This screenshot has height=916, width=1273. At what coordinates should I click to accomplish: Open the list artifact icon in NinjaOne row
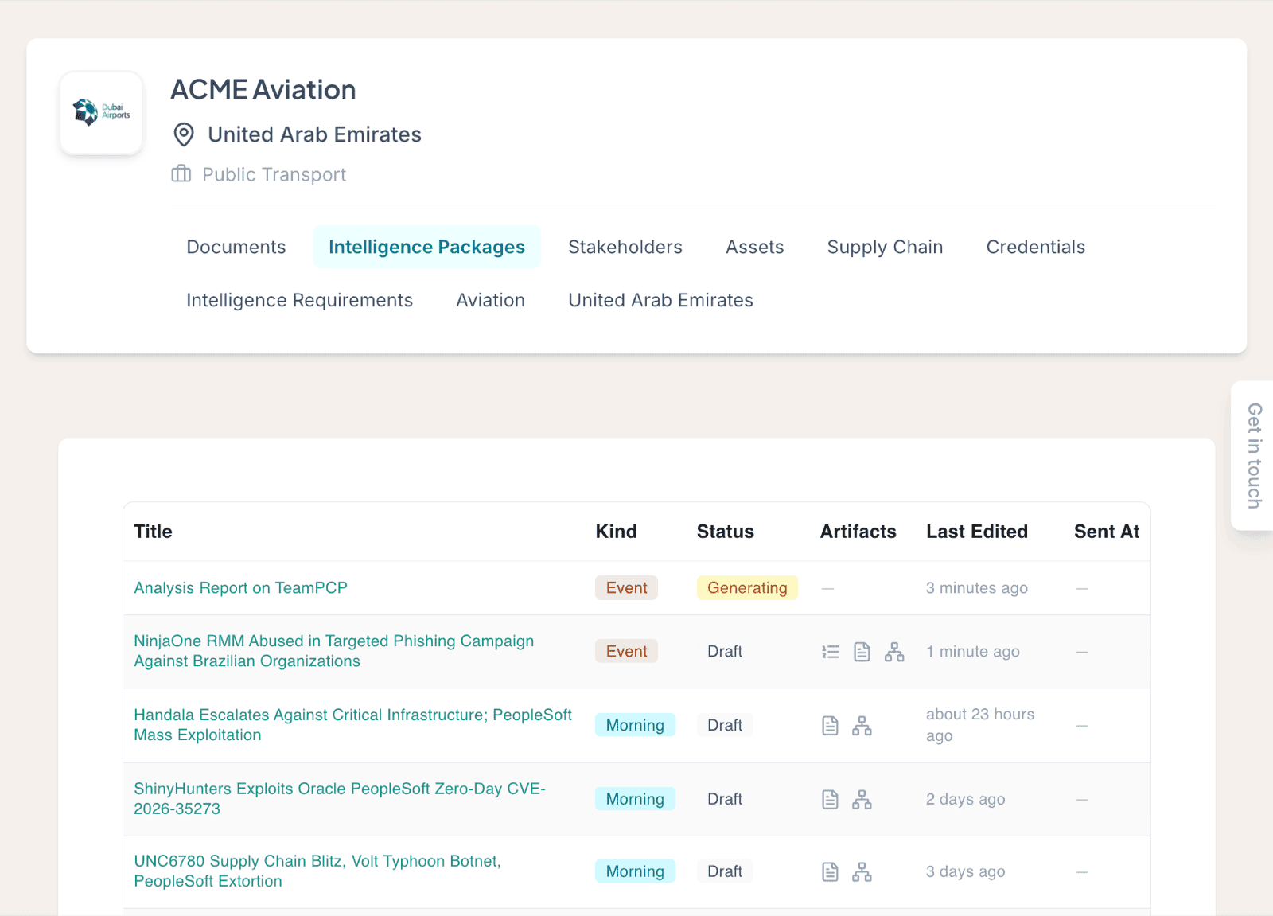831,652
